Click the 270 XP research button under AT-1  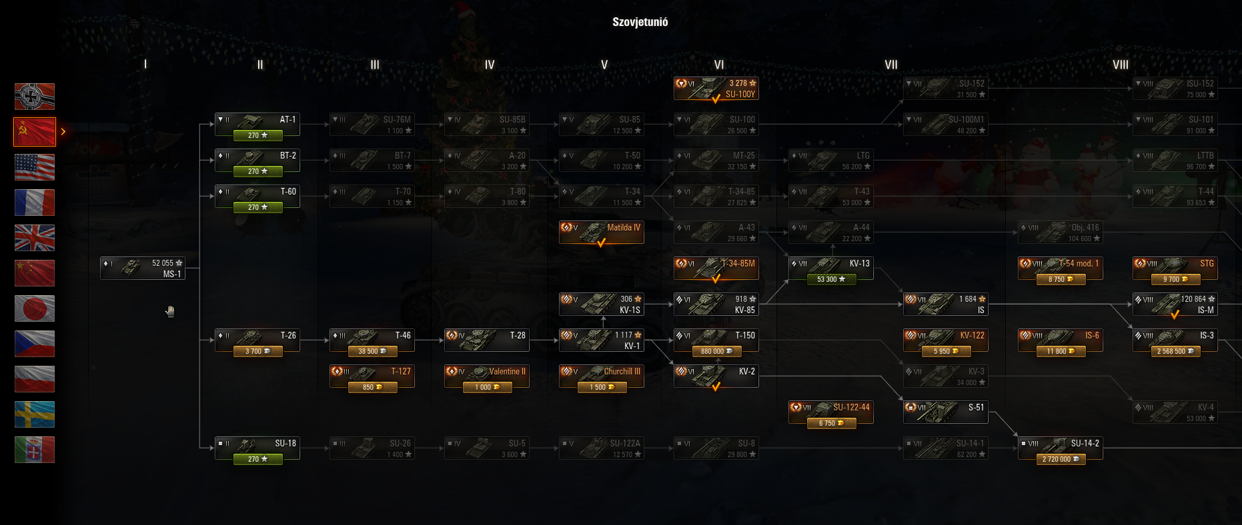tap(257, 135)
